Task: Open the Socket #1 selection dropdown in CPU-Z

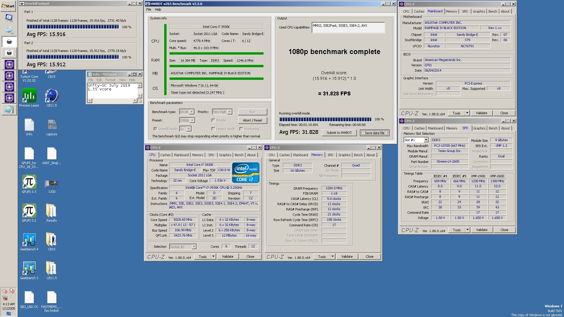Action: pyautogui.click(x=183, y=247)
